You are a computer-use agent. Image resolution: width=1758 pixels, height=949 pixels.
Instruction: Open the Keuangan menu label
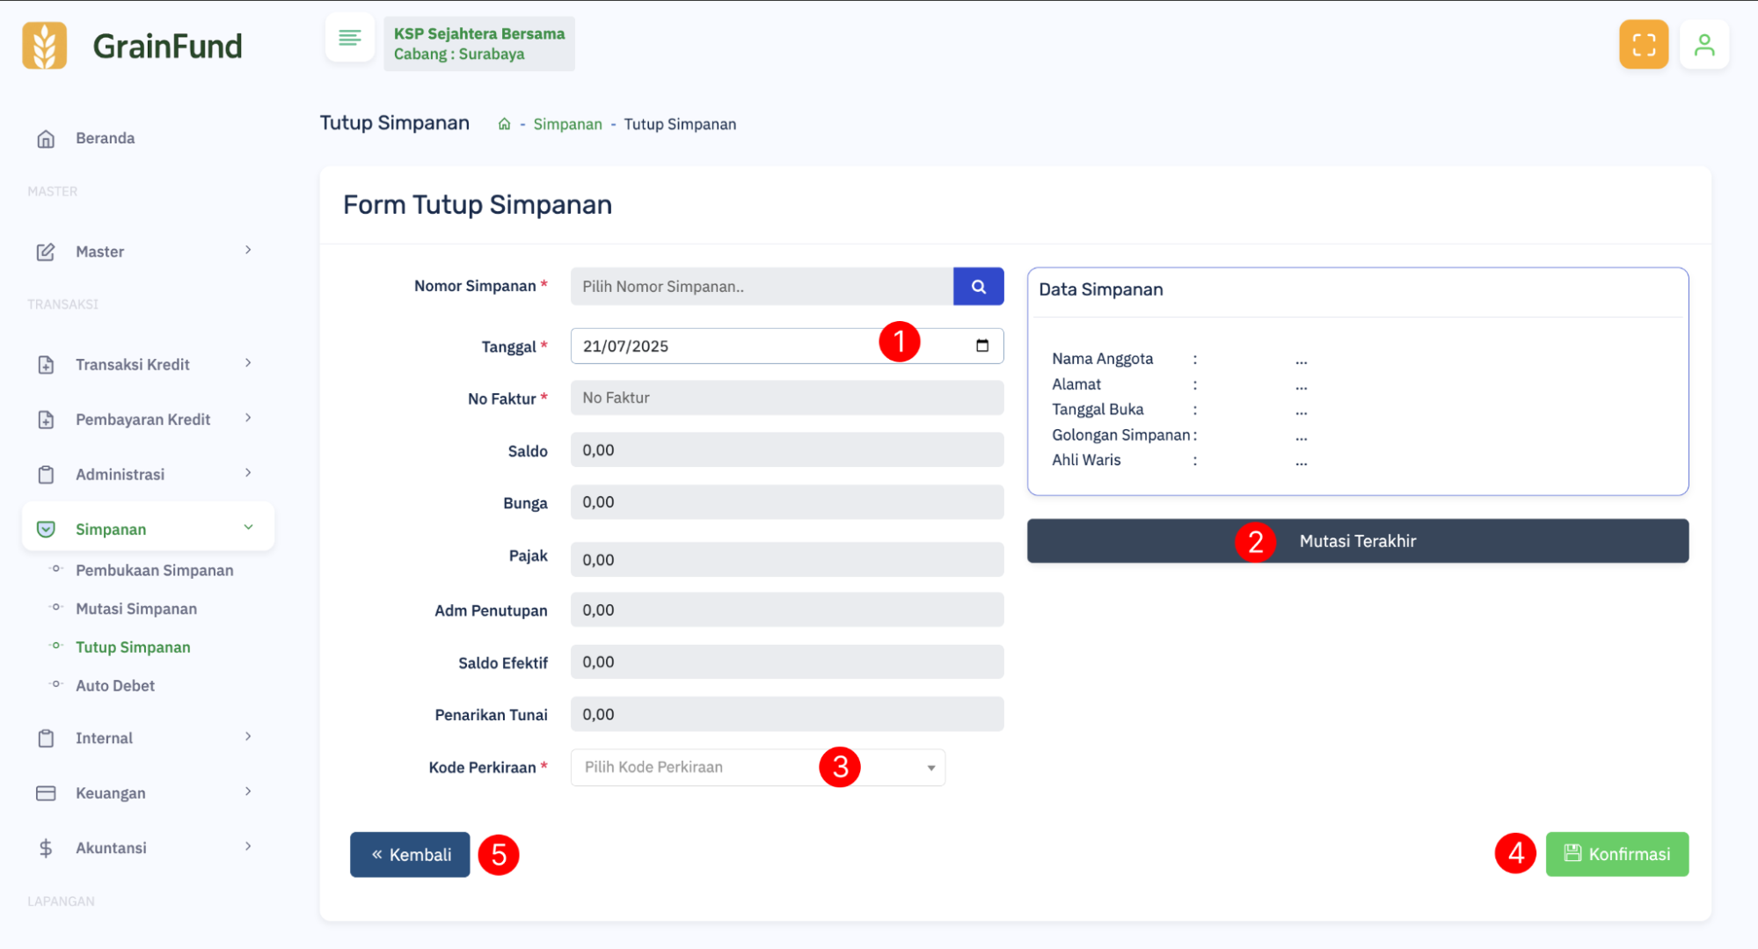click(111, 793)
